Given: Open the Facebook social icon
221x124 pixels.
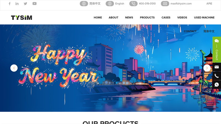Looking at the screenshot, I should pos(9,4).
